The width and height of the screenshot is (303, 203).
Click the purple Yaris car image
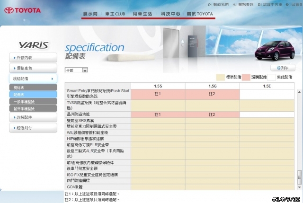[x=275, y=51]
